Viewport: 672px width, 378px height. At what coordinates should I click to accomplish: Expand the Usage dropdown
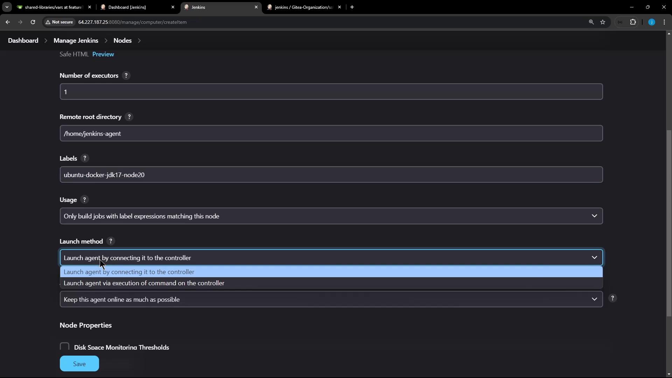331,216
